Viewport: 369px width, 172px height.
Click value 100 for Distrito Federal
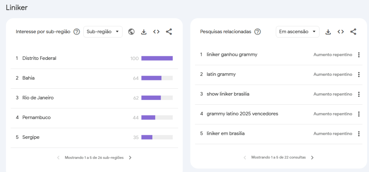coord(134,58)
